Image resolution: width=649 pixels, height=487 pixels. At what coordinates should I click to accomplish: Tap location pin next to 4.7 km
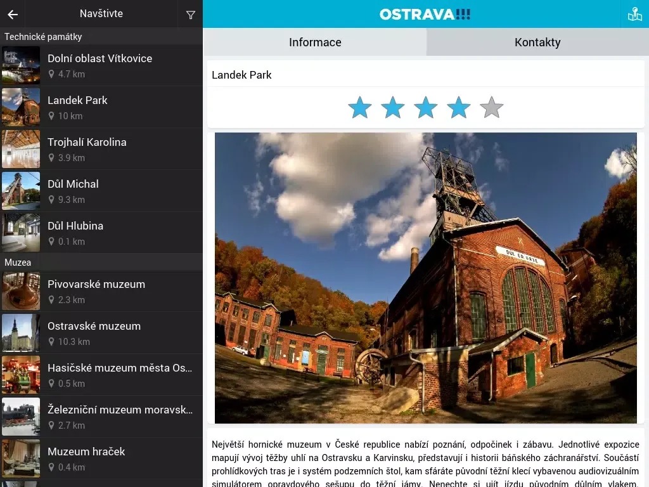[x=51, y=74]
